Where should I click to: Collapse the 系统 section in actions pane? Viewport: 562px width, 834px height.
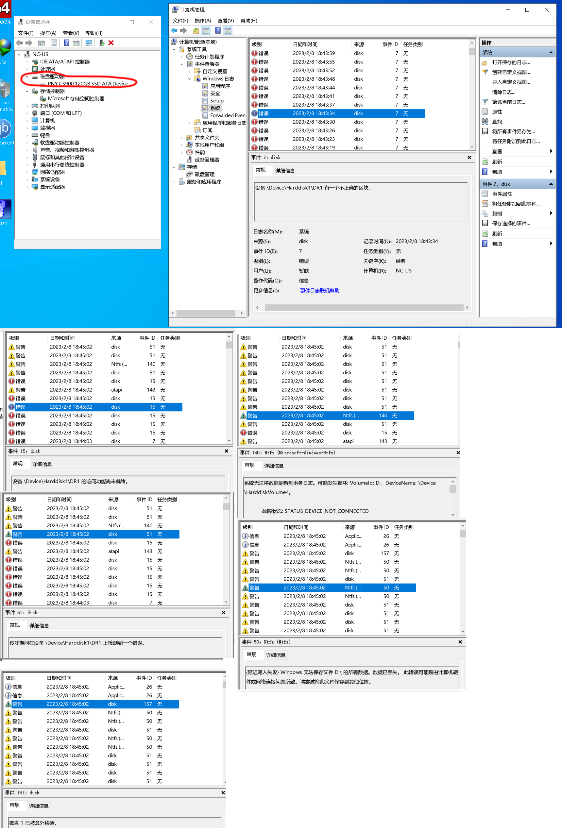[x=551, y=53]
